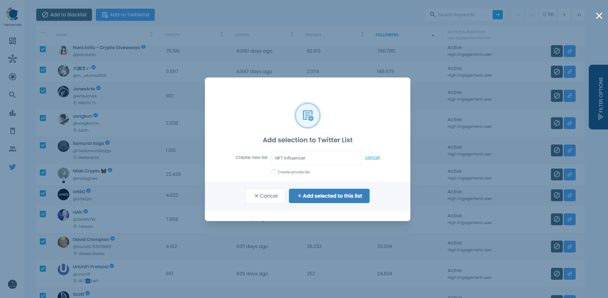Uncheck the Nora Estia row checkbox
The height and width of the screenshot is (298, 608).
coord(43,49)
